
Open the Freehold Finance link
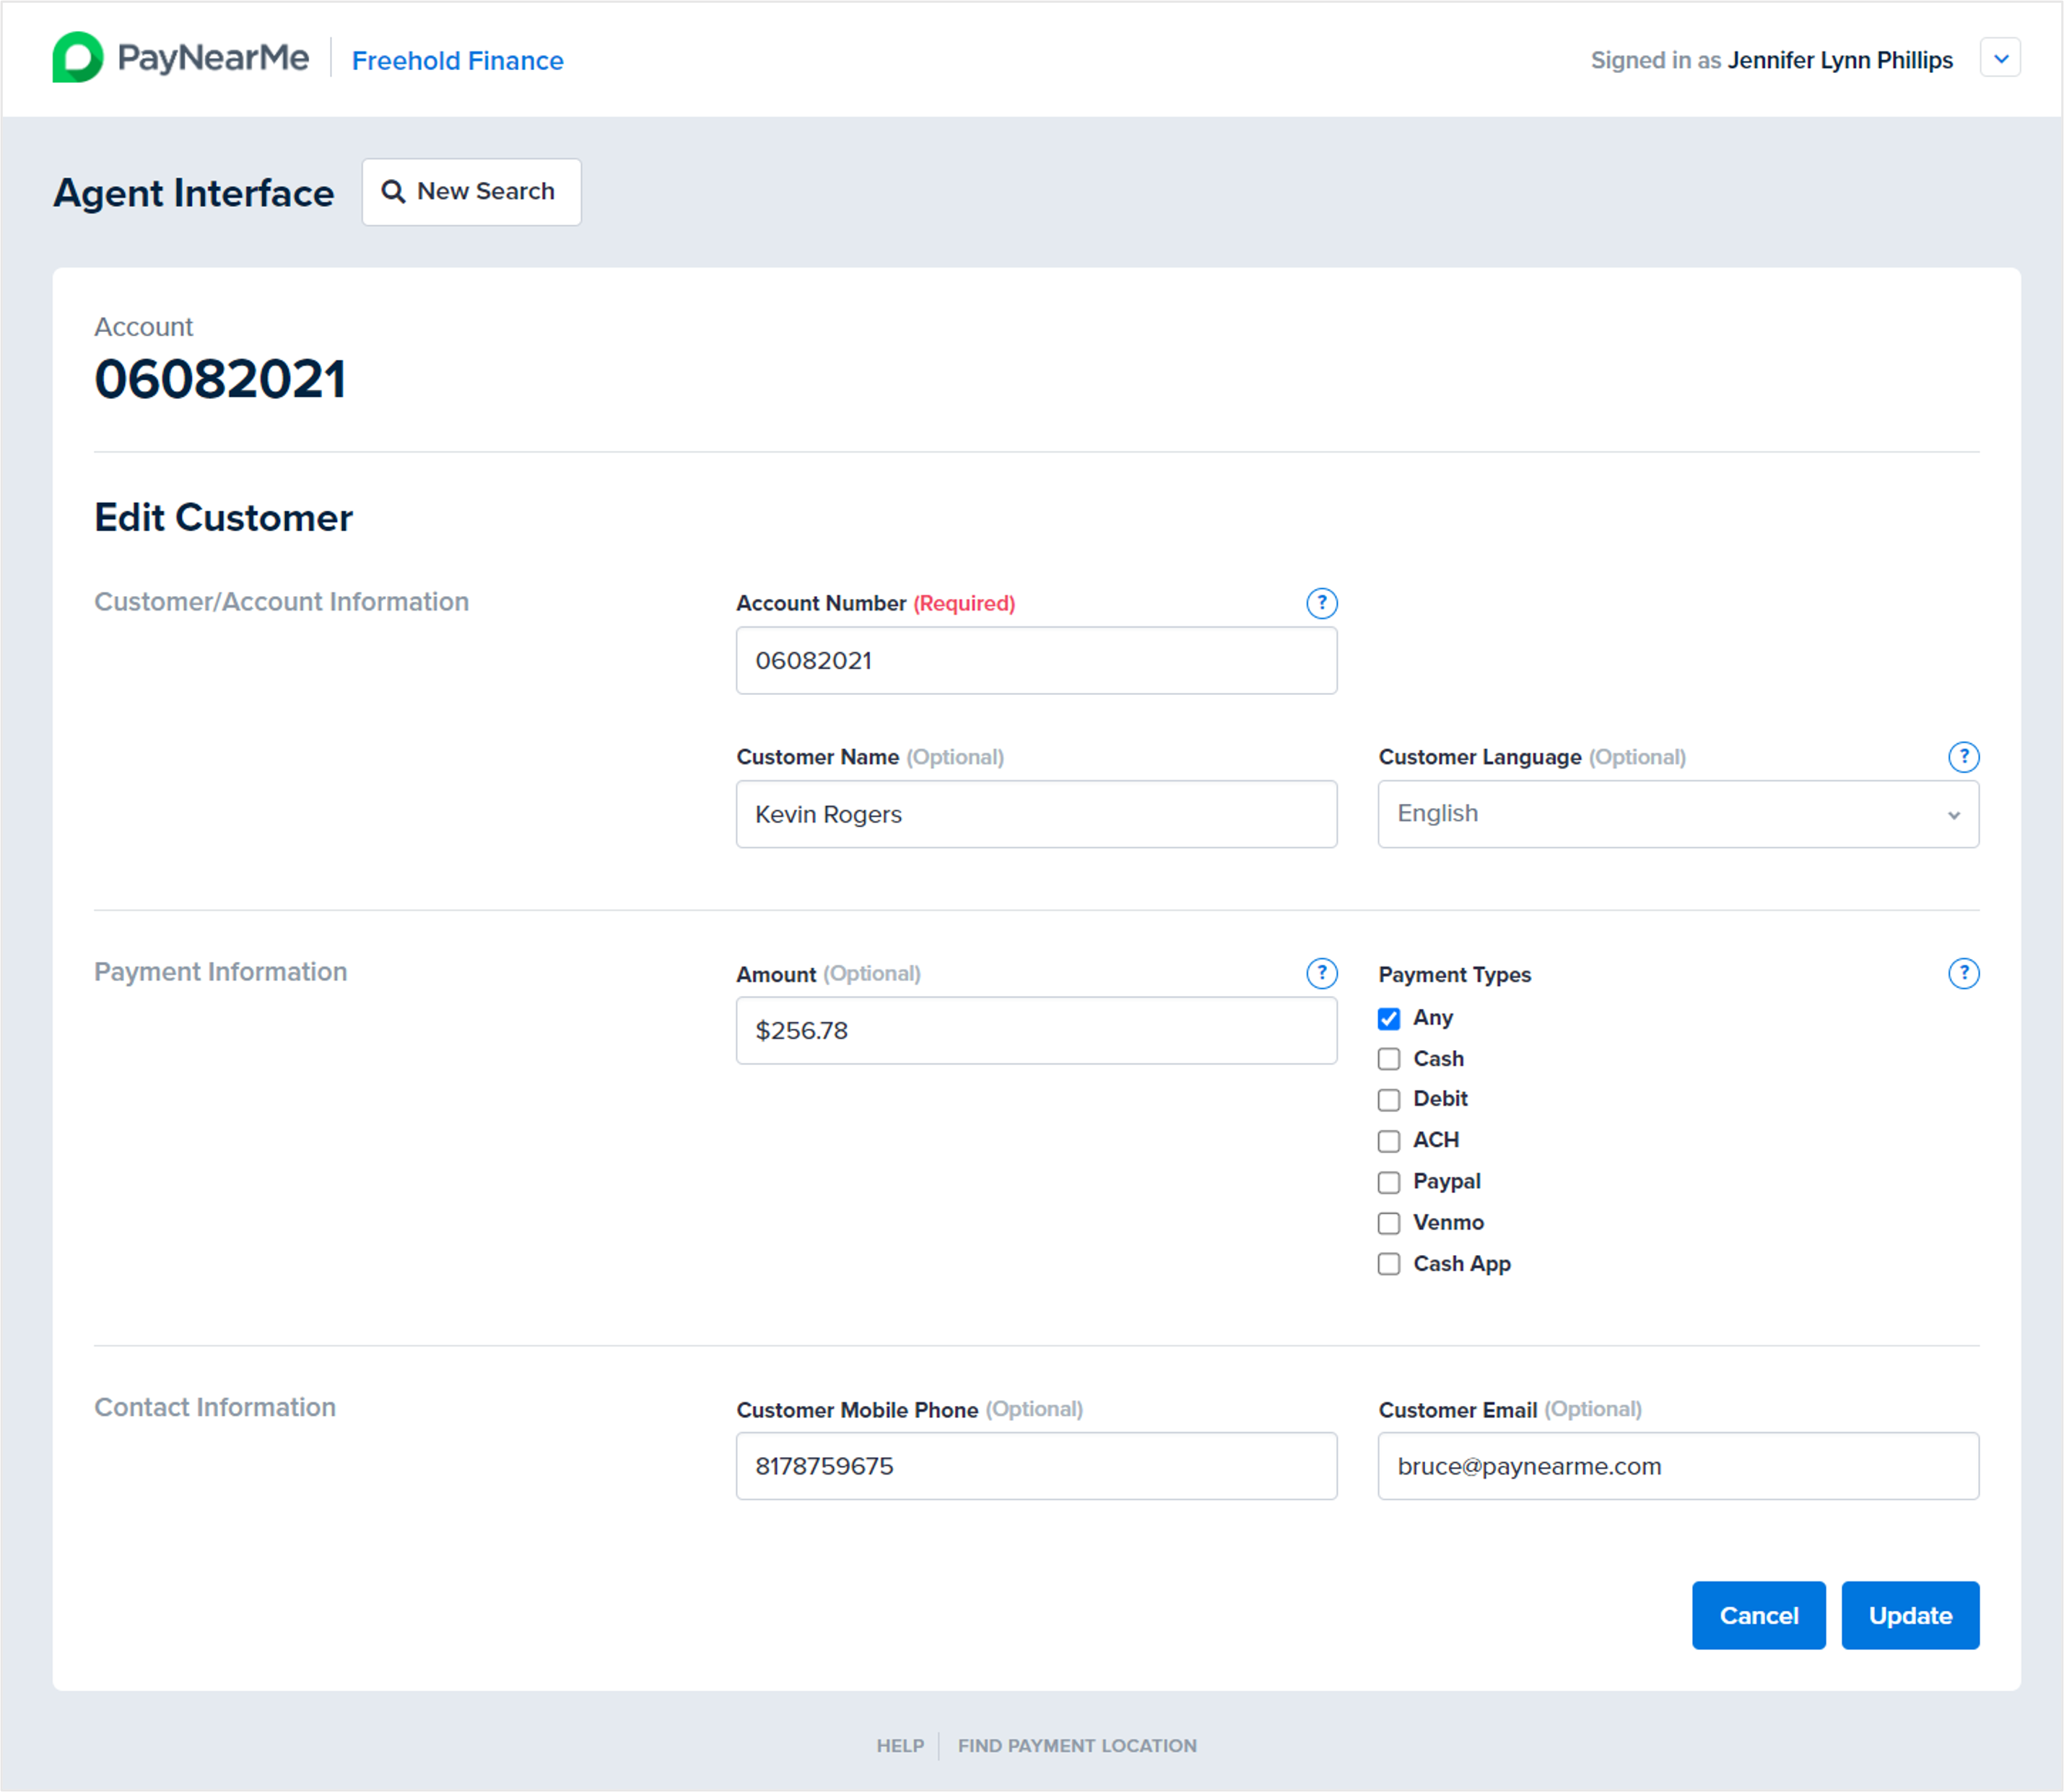[457, 61]
